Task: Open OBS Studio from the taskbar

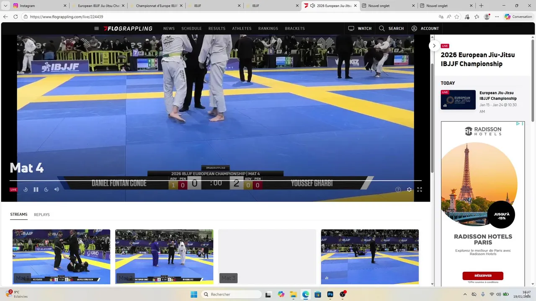Action: 343,294
